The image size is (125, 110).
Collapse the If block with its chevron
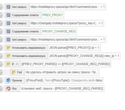[17, 64]
